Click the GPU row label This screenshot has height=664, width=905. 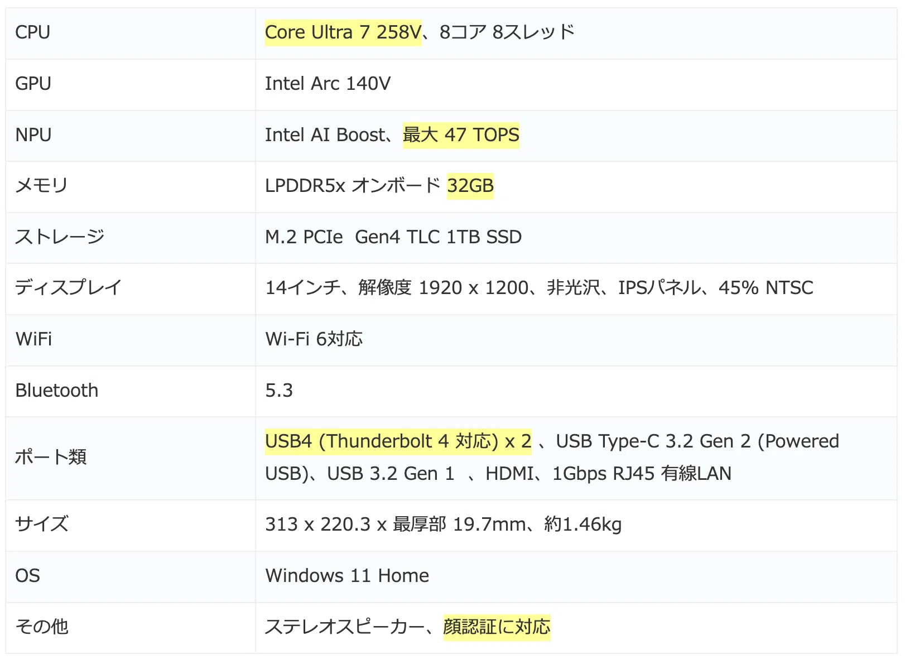point(33,84)
